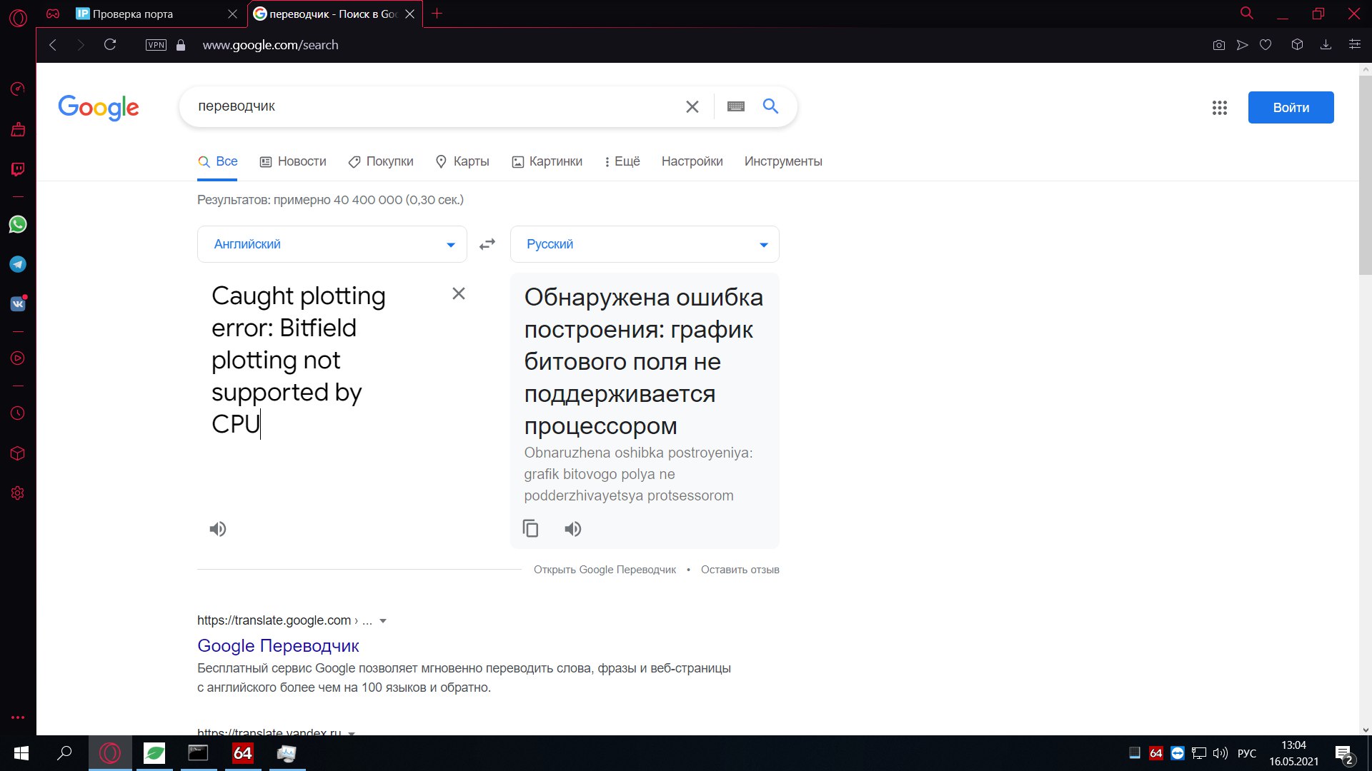Swap the translation languages
The height and width of the screenshot is (771, 1372).
coord(487,244)
